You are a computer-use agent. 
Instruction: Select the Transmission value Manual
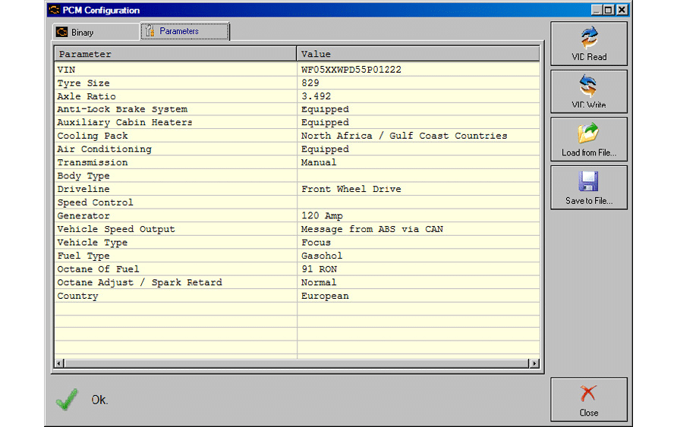[x=319, y=162]
